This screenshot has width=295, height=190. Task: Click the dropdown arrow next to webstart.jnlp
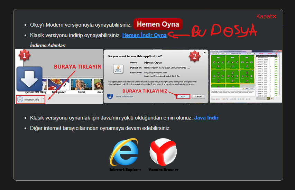[x=43, y=98]
